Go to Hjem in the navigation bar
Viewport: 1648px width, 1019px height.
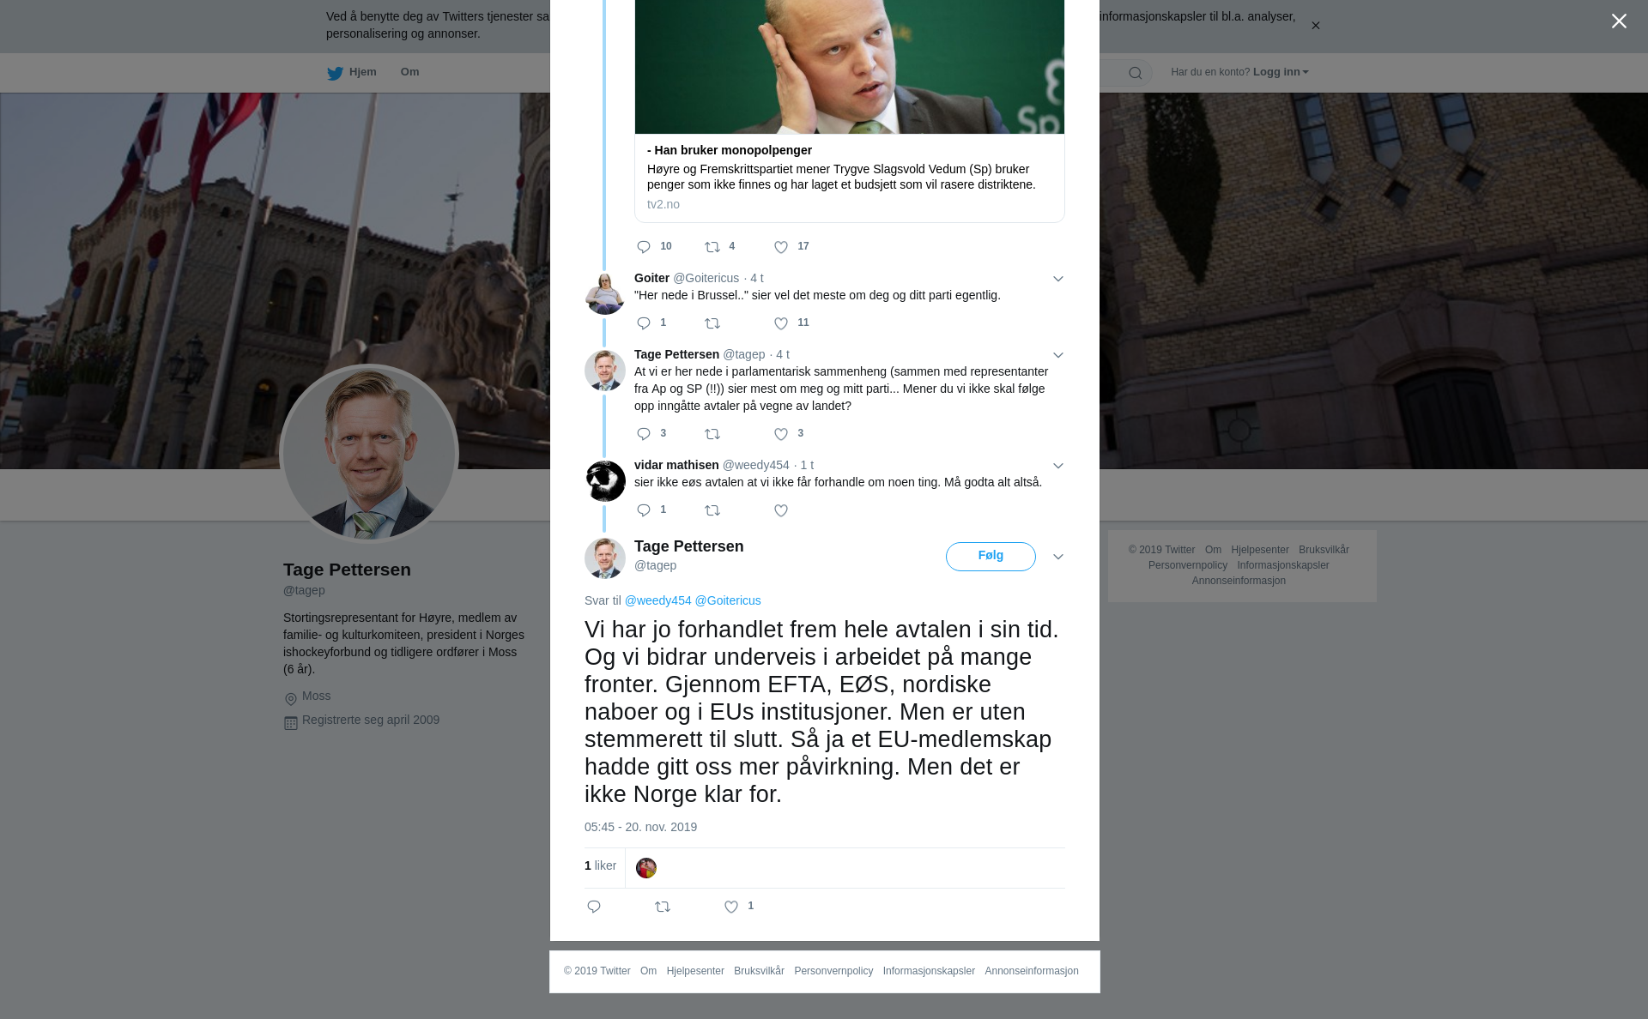pos(352,72)
